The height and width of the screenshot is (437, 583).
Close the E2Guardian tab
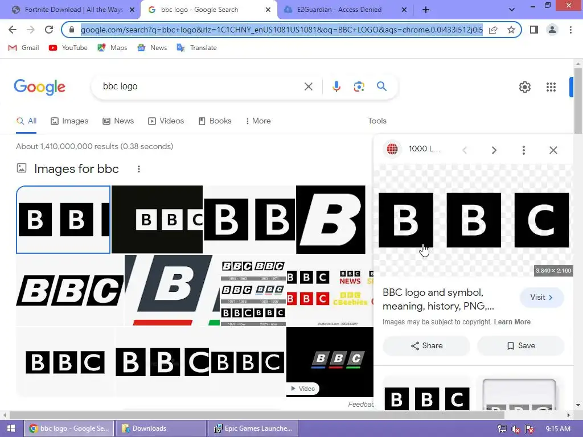[x=404, y=10]
